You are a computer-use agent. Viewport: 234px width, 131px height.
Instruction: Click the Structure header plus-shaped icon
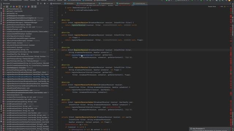(41, 3)
